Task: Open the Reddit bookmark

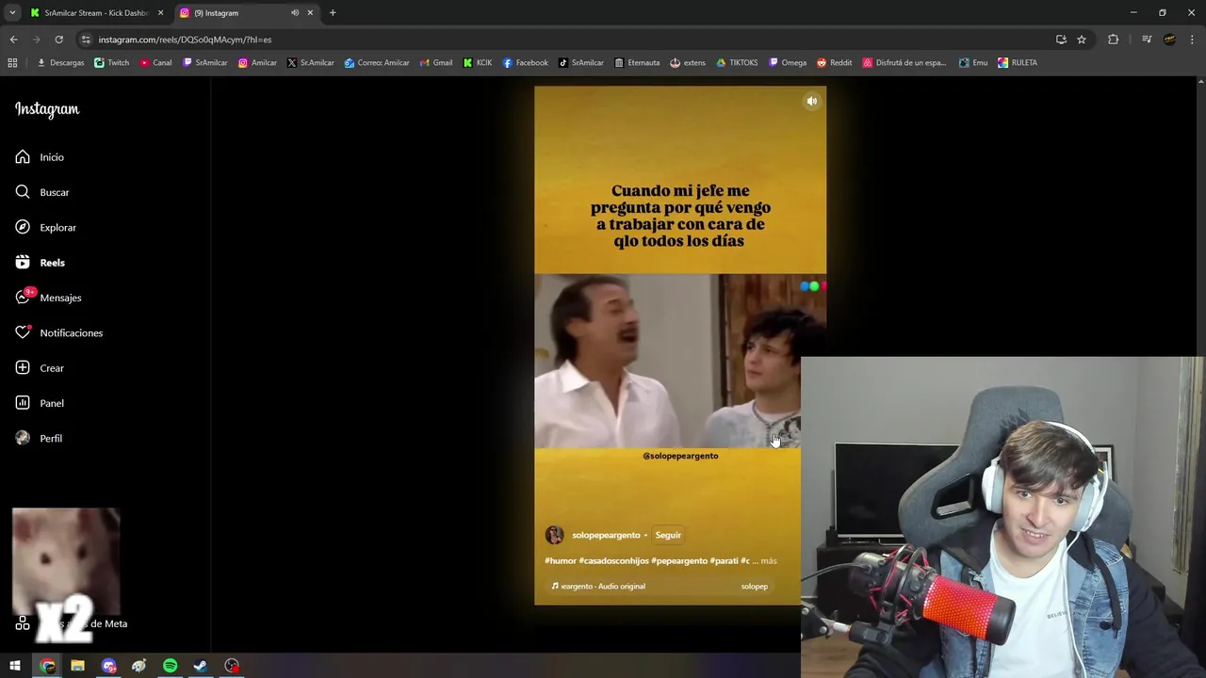Action: [834, 63]
